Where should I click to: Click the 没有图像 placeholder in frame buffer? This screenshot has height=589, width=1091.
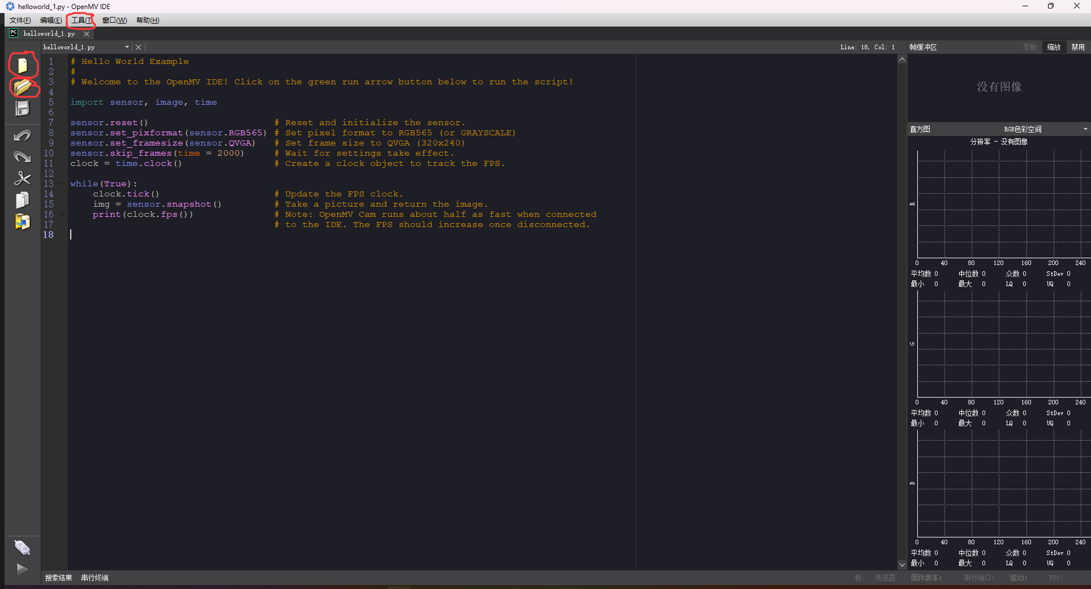click(x=999, y=87)
